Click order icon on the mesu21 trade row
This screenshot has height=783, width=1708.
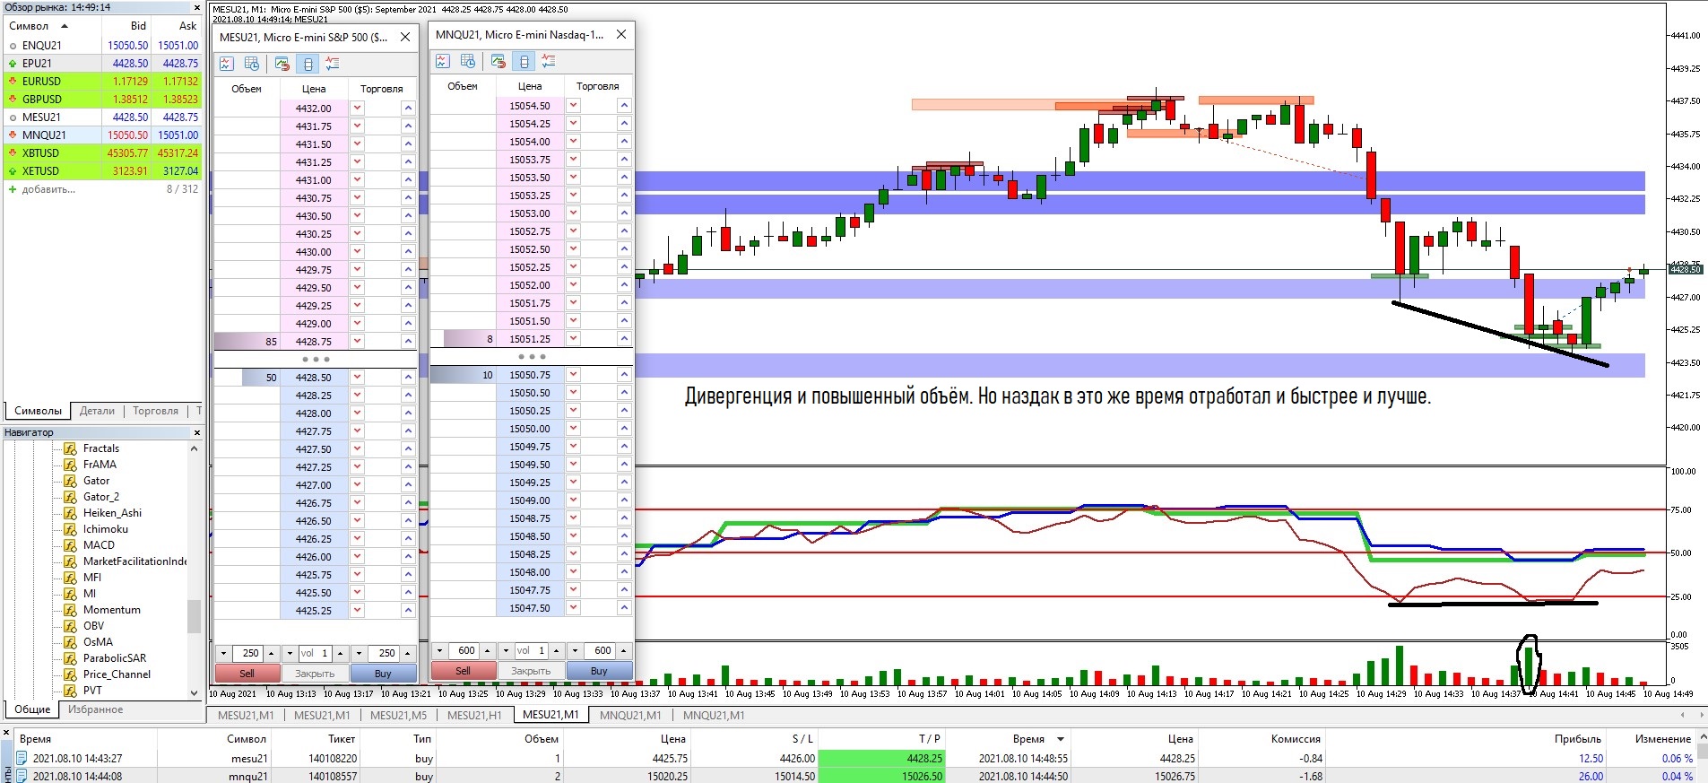point(22,759)
